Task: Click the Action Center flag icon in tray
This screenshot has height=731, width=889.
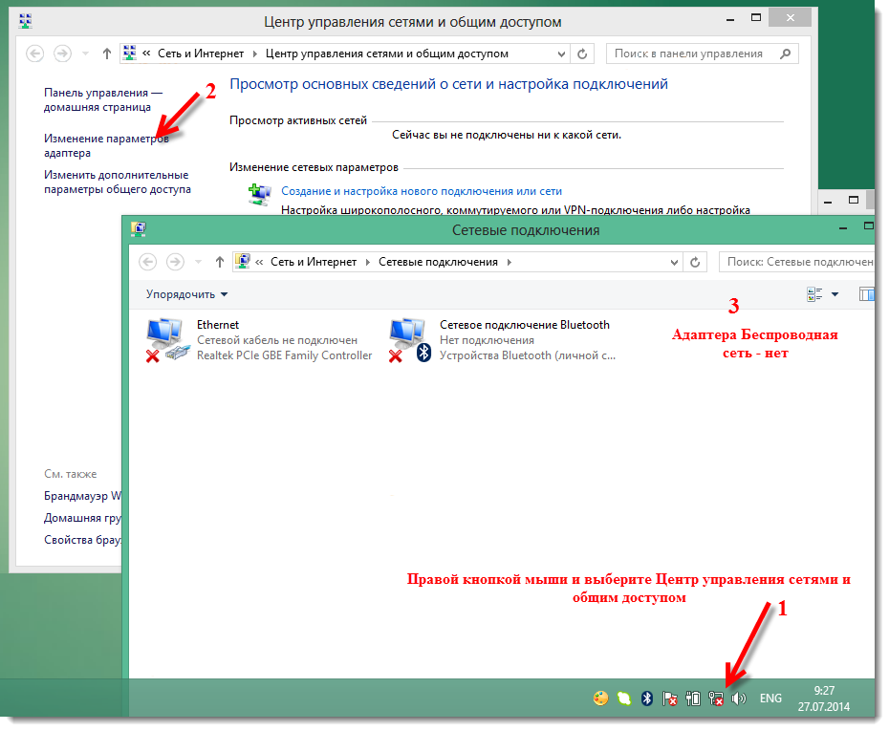Action: (x=669, y=698)
